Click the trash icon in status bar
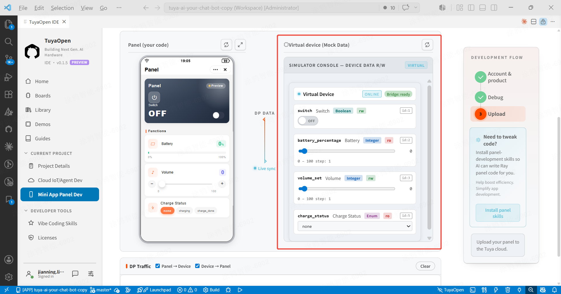The image size is (561, 294). (508, 290)
